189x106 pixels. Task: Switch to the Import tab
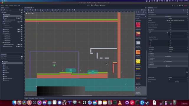click(7, 8)
